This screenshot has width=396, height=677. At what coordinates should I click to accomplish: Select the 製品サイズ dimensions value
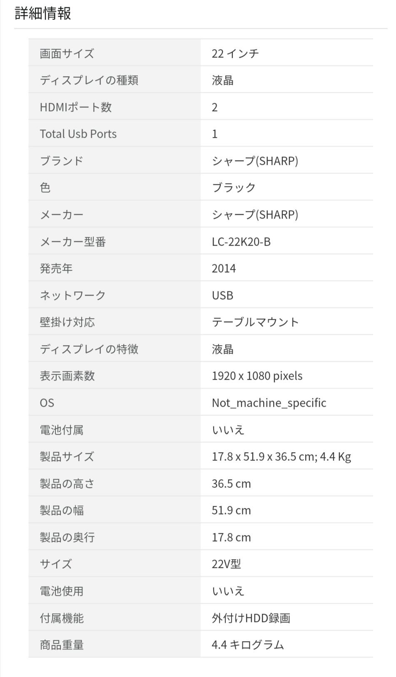click(x=281, y=456)
